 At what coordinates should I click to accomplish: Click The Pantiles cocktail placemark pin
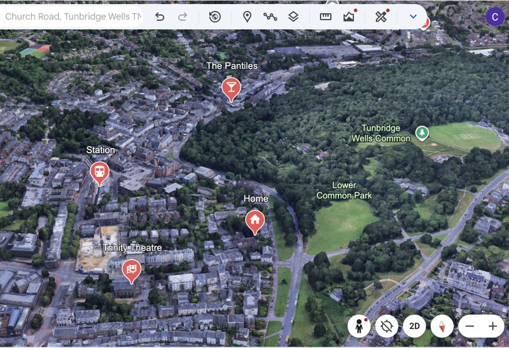[x=231, y=88]
